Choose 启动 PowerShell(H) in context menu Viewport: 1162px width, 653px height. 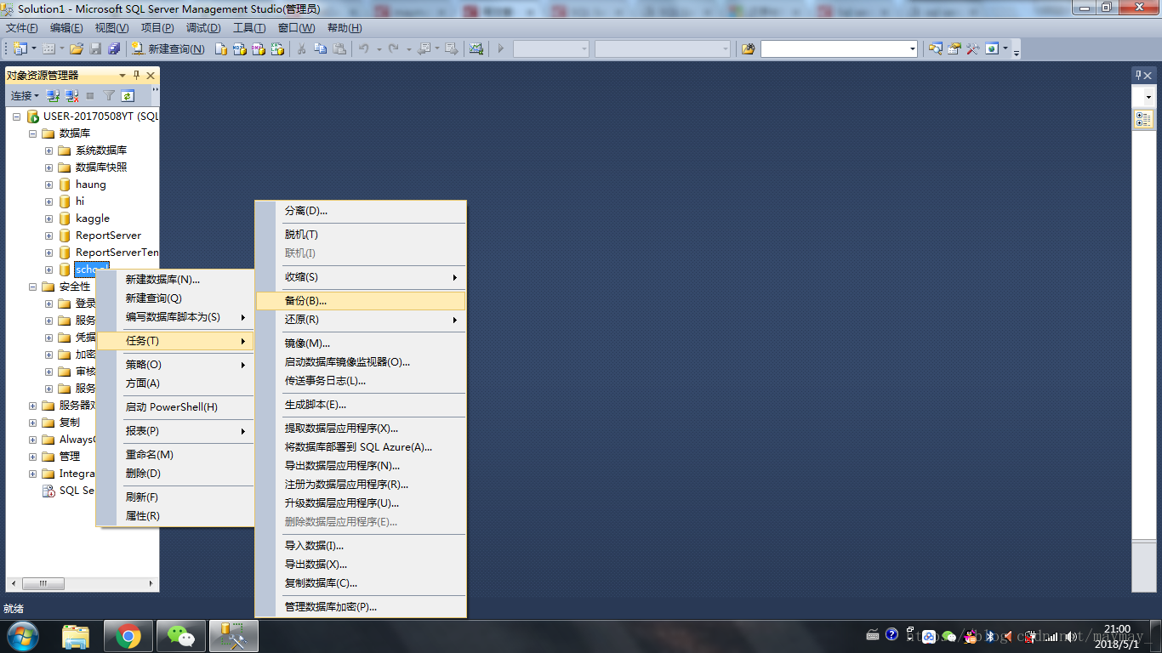click(x=174, y=407)
